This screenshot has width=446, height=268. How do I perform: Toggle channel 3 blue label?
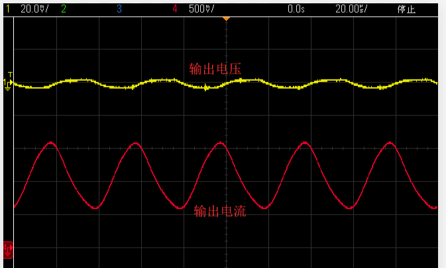tap(119, 9)
